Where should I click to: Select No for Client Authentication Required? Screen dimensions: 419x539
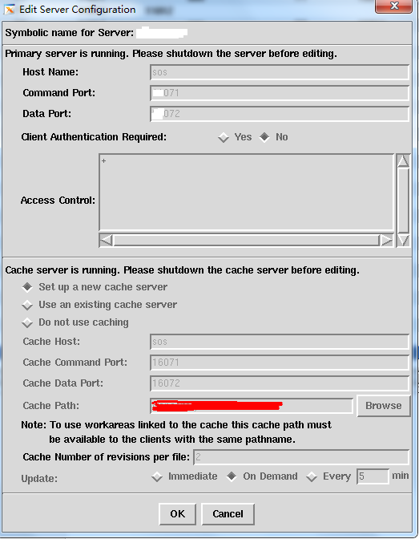coord(264,137)
